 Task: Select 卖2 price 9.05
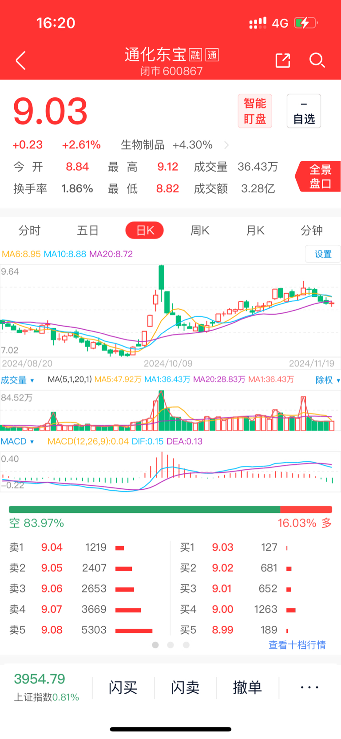tap(52, 568)
